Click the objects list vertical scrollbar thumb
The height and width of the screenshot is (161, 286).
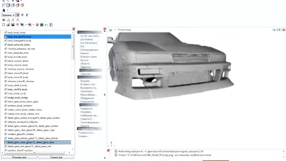pyautogui.click(x=73, y=47)
